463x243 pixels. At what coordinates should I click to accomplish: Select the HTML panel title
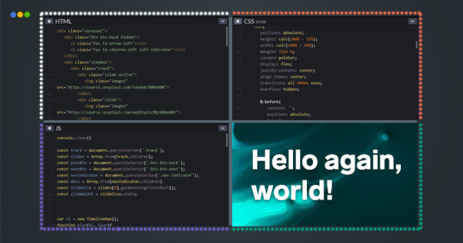pyautogui.click(x=63, y=22)
